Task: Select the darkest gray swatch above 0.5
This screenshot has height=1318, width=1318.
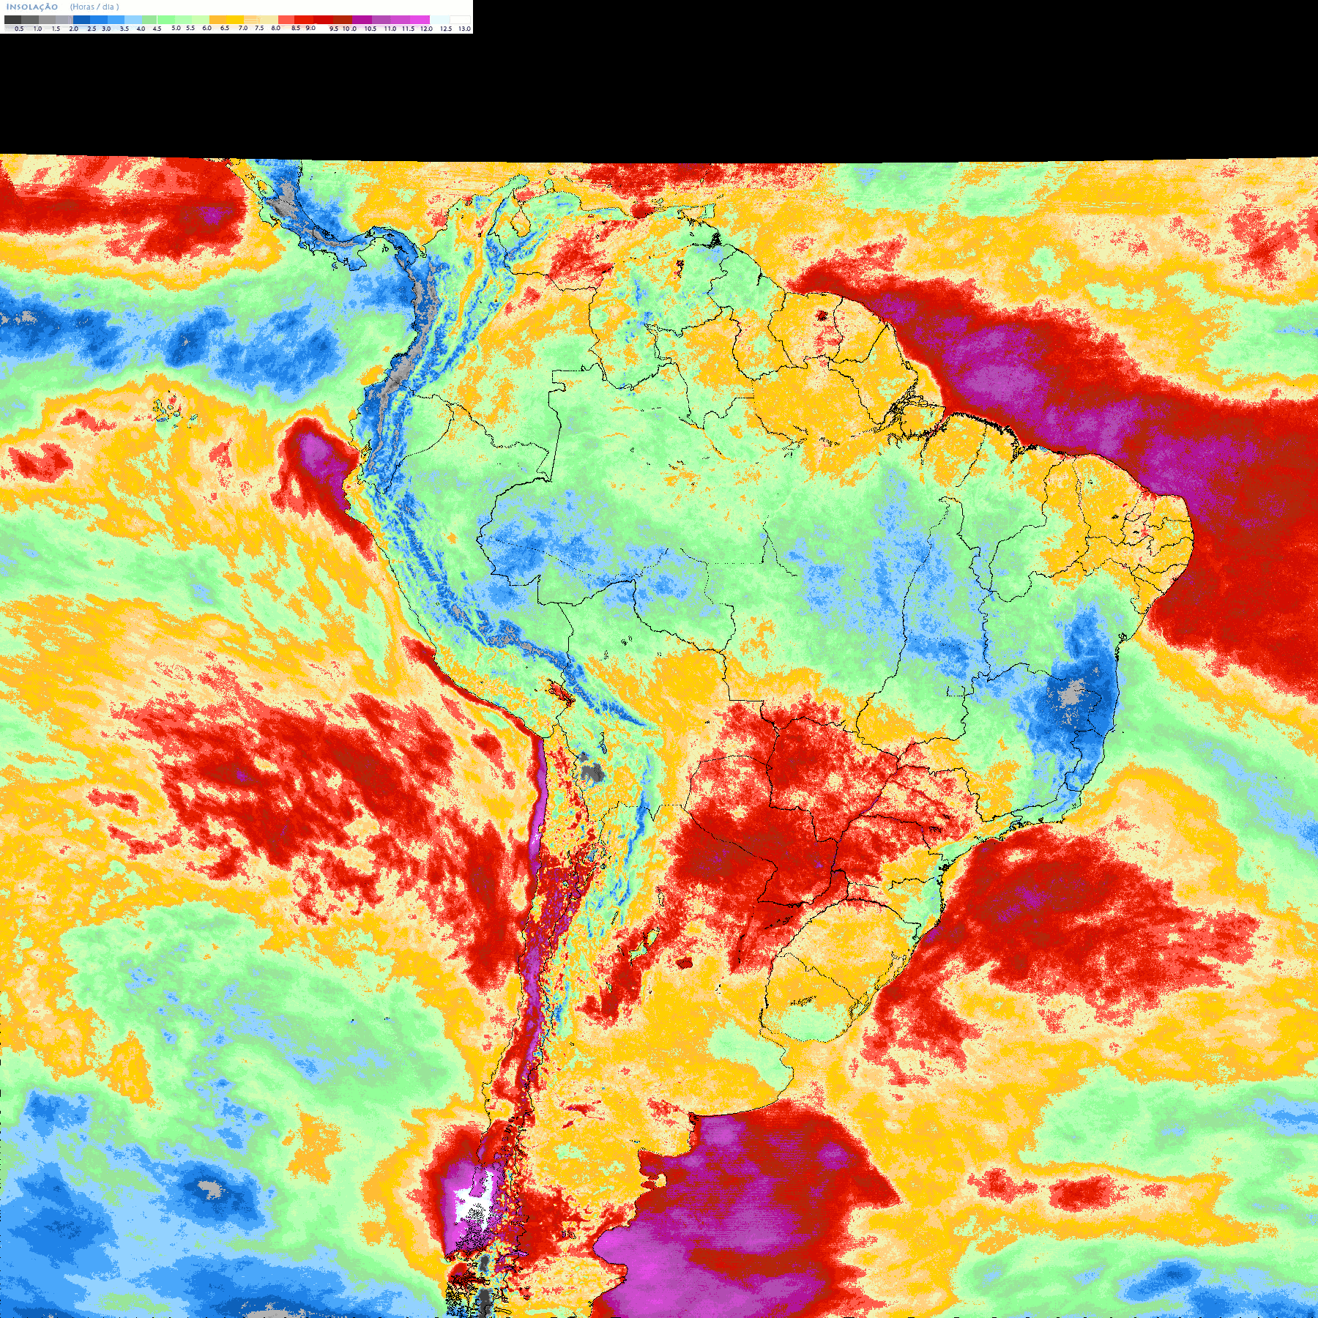Action: coord(12,20)
